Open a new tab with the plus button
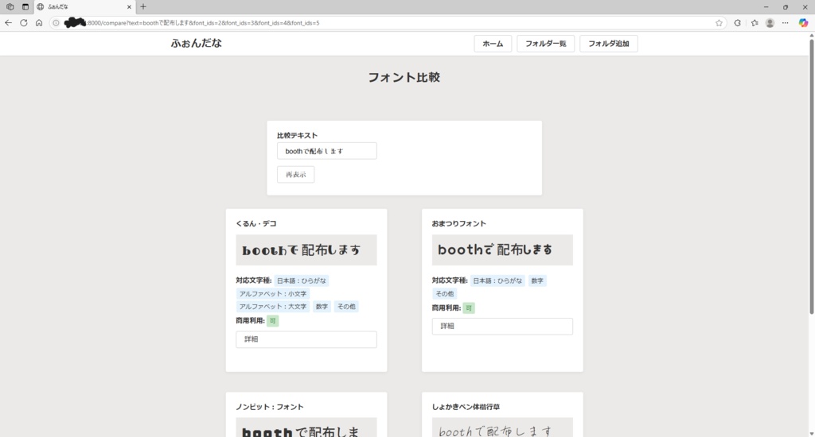Image resolution: width=815 pixels, height=437 pixels. (x=143, y=6)
